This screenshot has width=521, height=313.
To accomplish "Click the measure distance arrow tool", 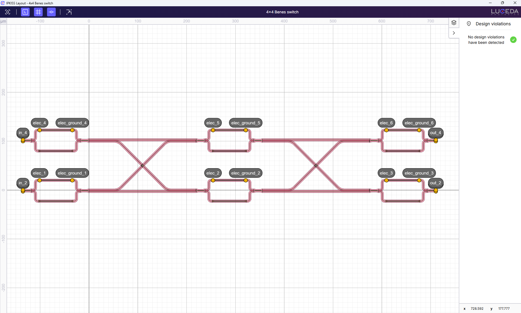I will pos(69,12).
